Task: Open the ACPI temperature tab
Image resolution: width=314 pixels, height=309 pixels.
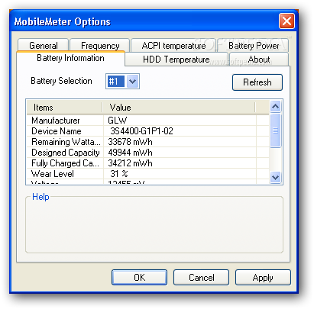Action: pos(173,46)
